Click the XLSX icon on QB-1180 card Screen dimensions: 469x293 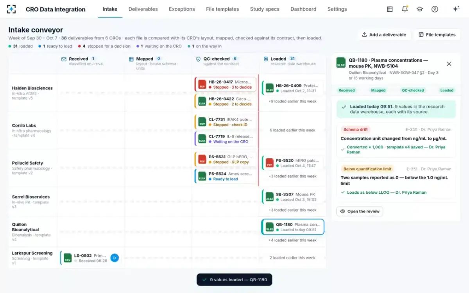tap(270, 227)
